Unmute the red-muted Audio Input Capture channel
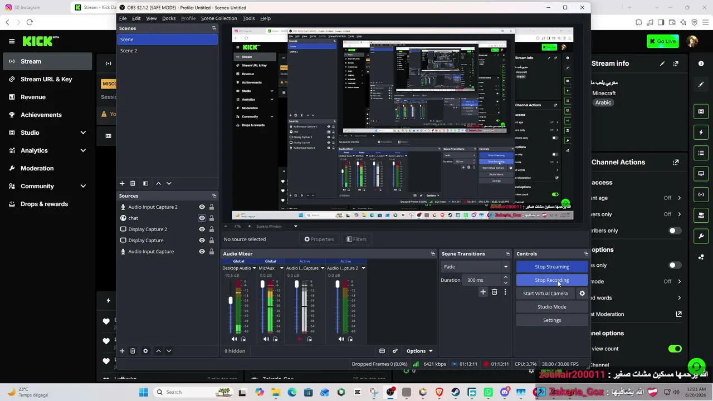This screenshot has height=401, width=713. [300, 339]
